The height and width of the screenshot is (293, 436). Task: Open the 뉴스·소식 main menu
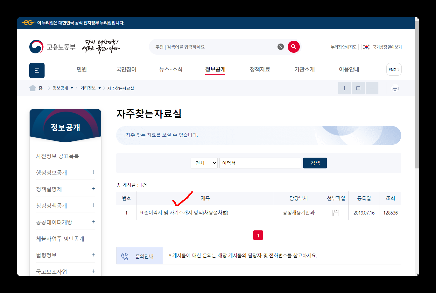tap(171, 69)
